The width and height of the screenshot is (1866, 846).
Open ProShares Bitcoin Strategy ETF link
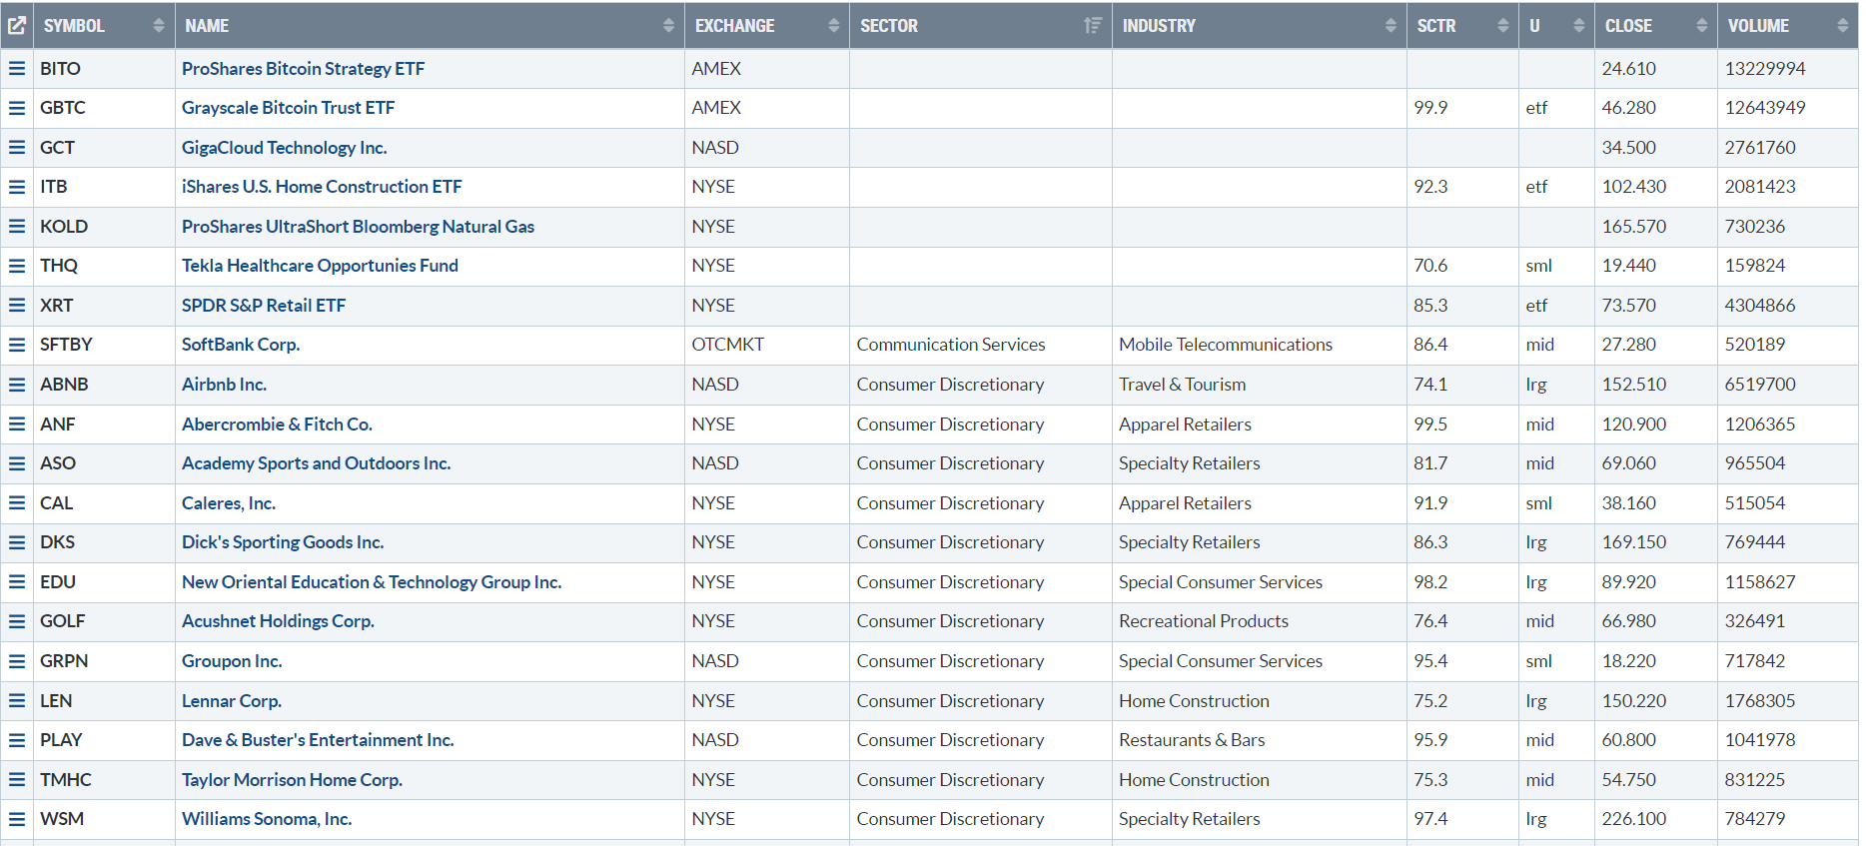303,69
